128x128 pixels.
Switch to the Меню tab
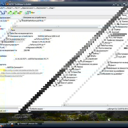[x=124, y=15]
